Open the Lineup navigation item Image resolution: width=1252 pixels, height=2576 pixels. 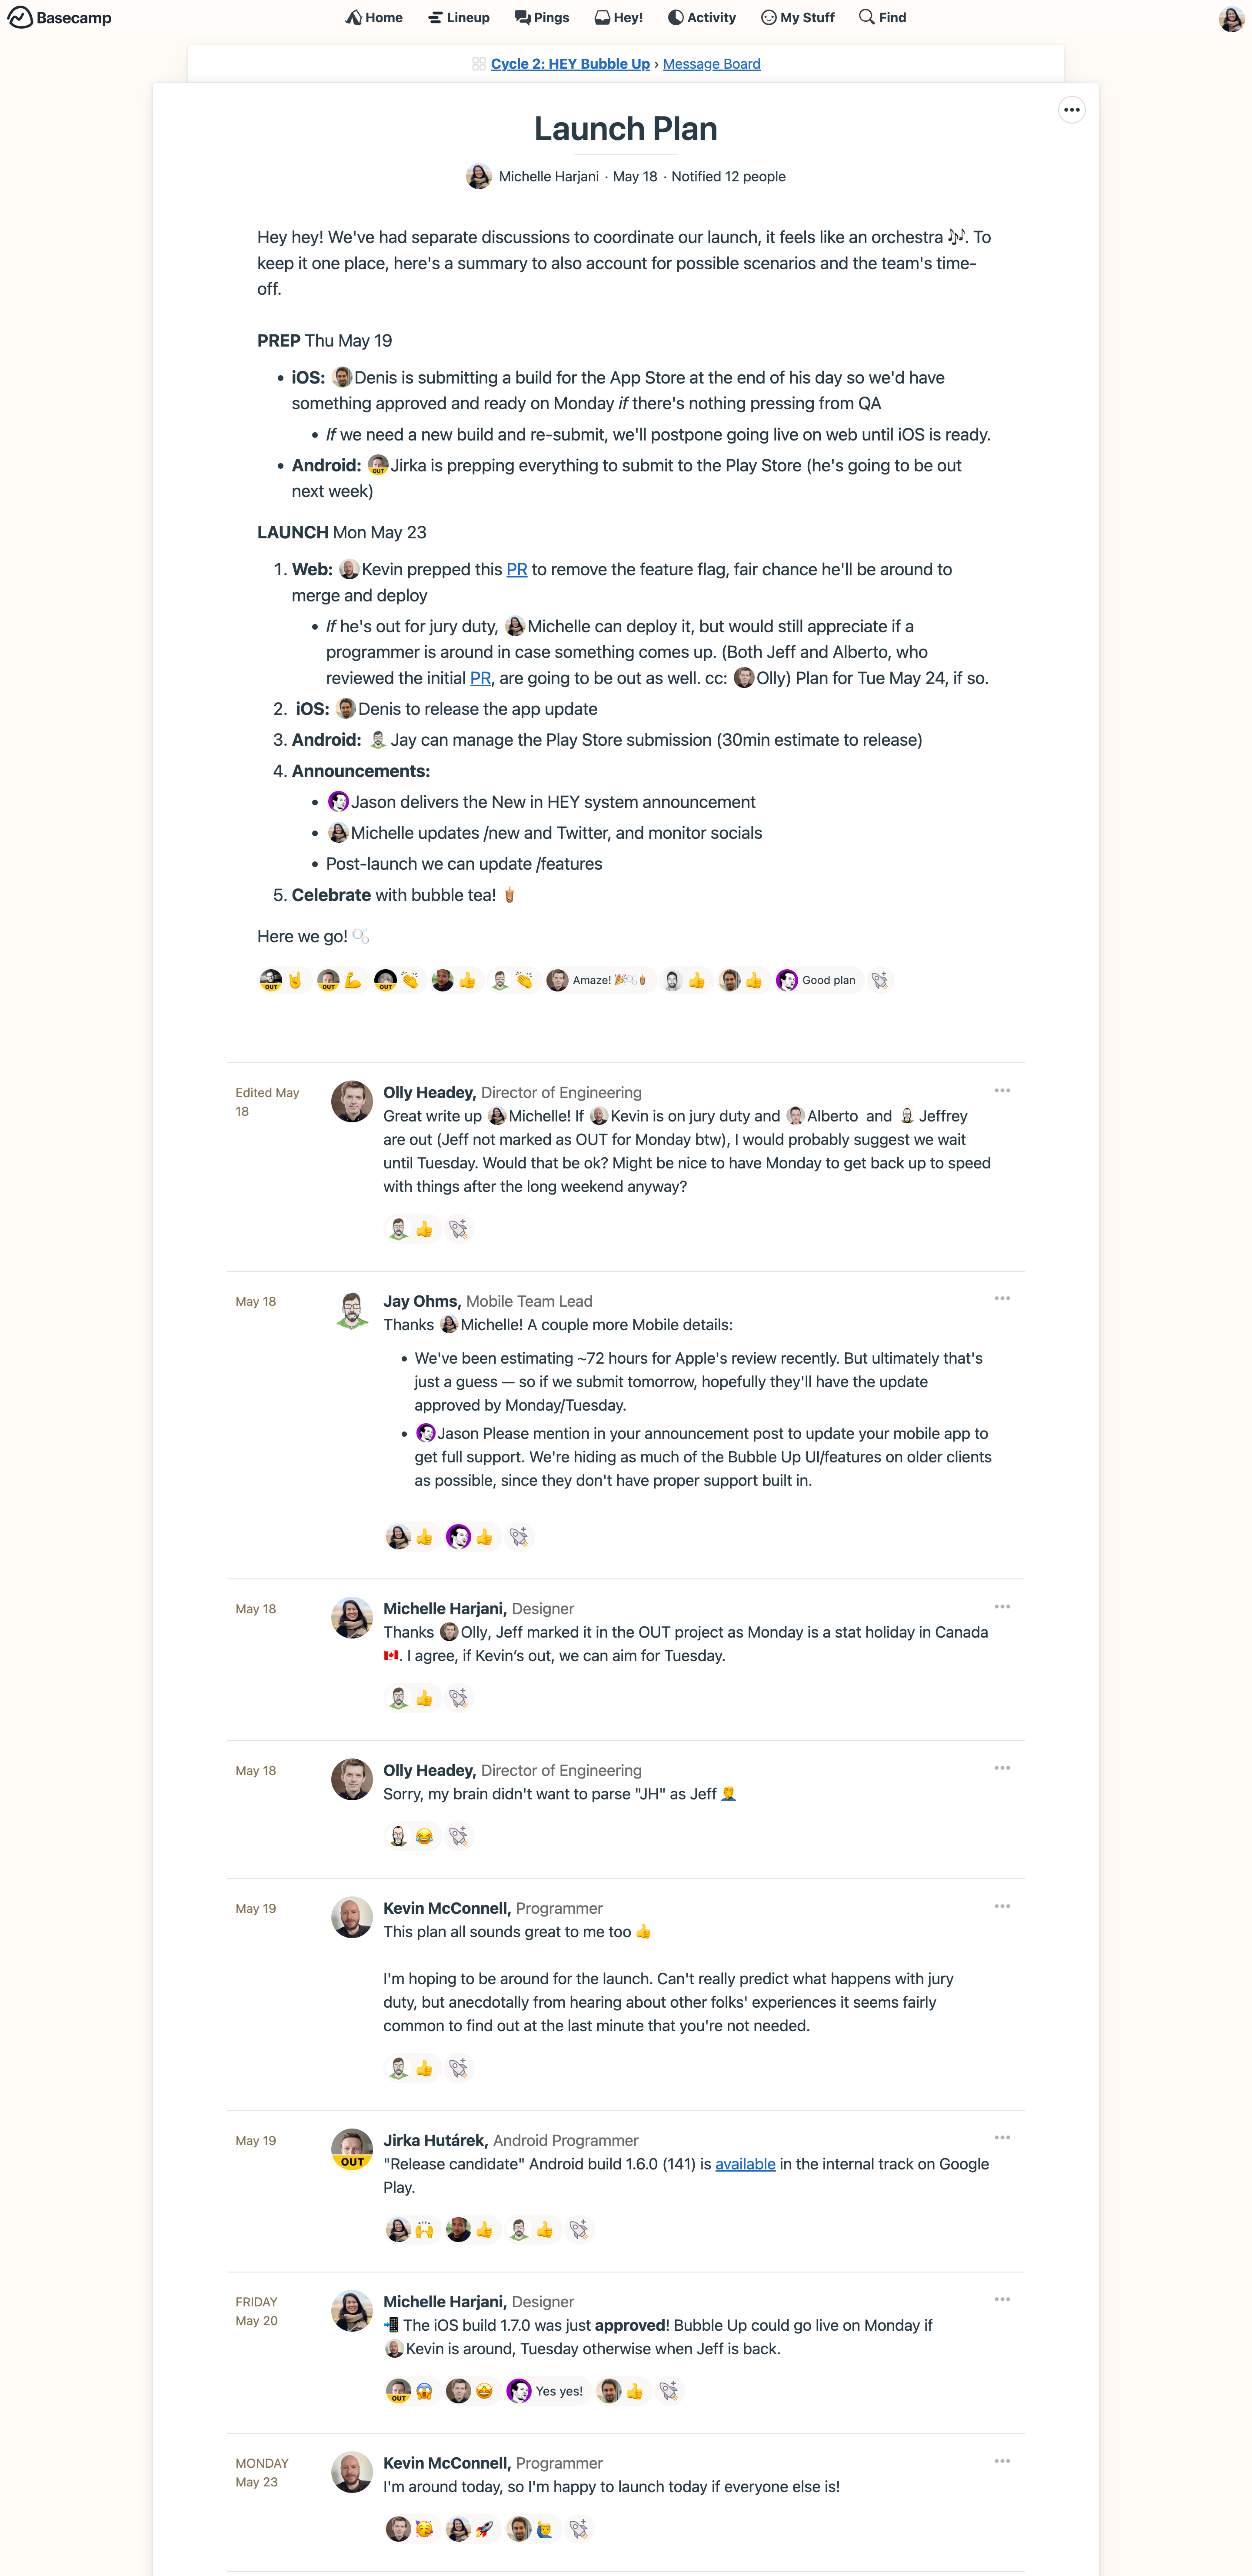(x=459, y=17)
